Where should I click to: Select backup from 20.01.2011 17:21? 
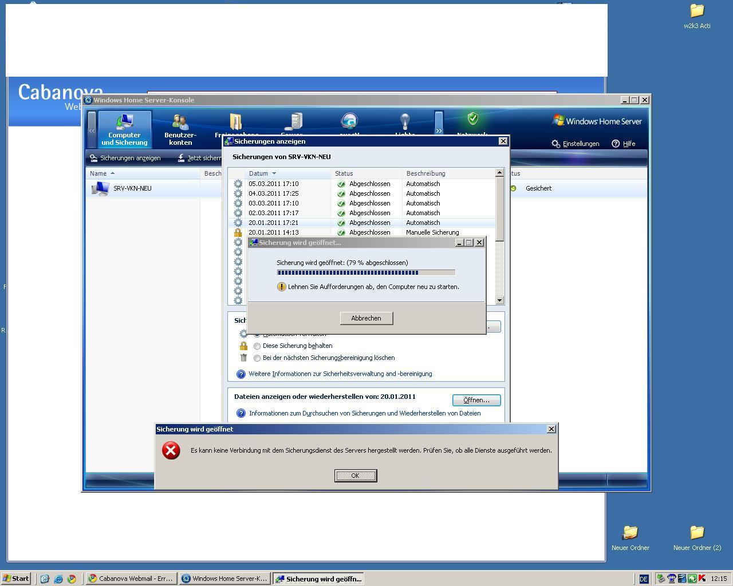361,223
